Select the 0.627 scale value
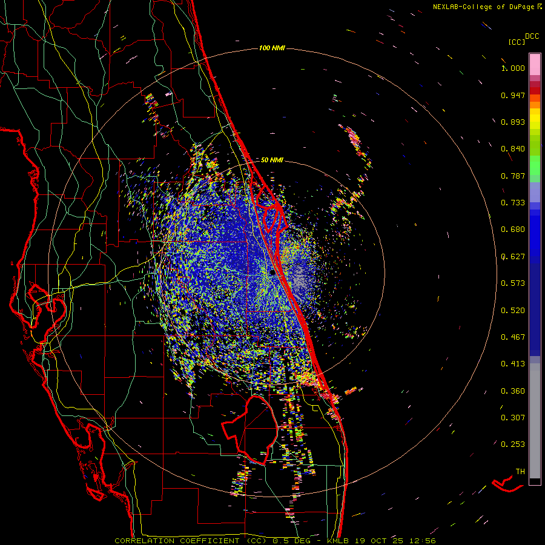This screenshot has width=545, height=545. tap(513, 257)
